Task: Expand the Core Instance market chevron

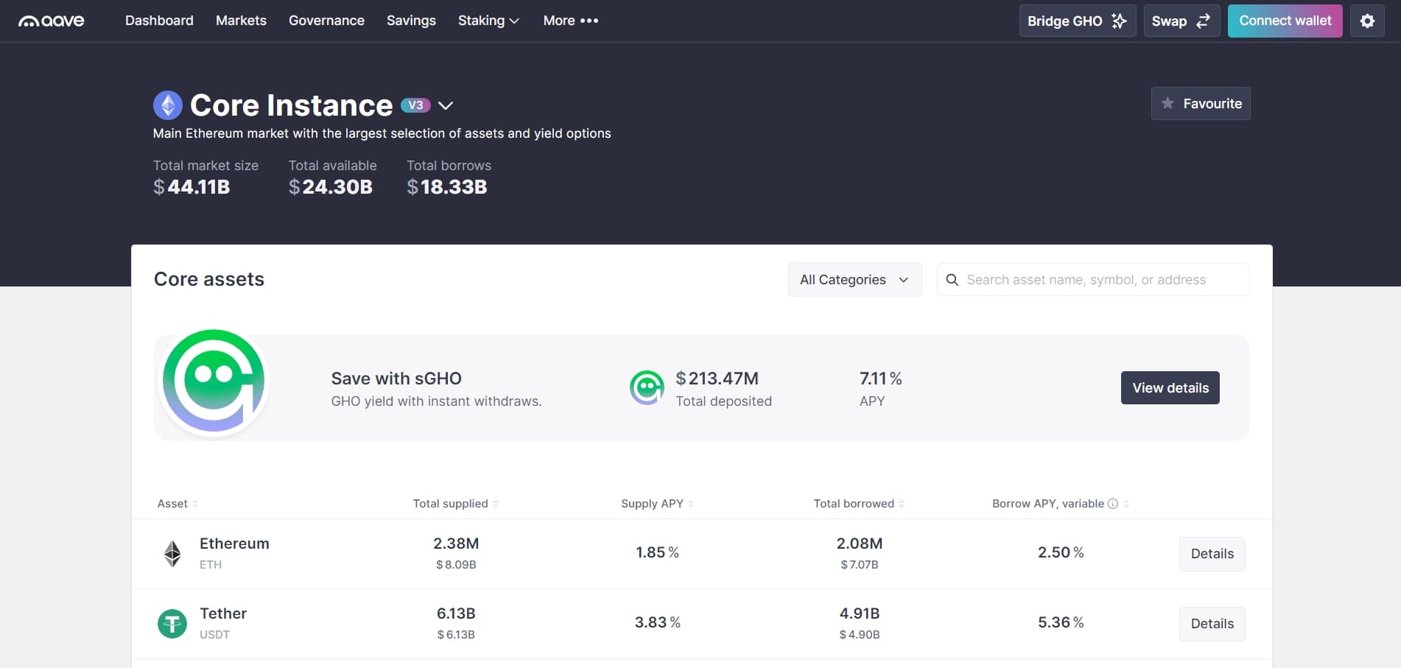Action: pyautogui.click(x=446, y=105)
